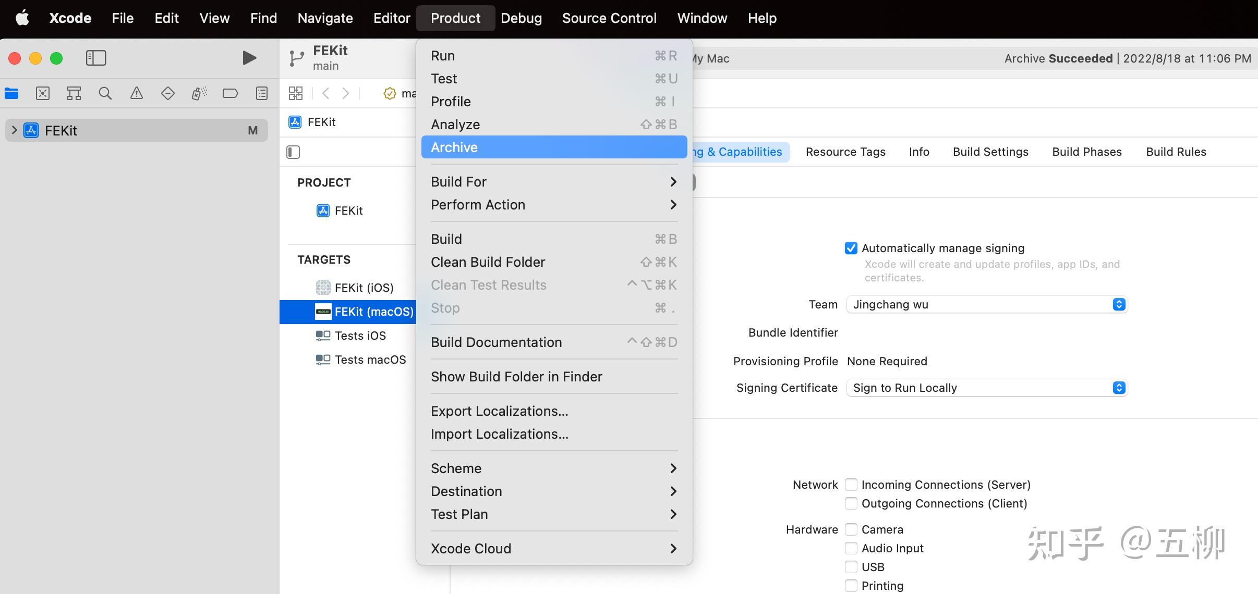This screenshot has height=594, width=1258.
Task: Uncheck Automatically manage signing
Action: coord(851,248)
